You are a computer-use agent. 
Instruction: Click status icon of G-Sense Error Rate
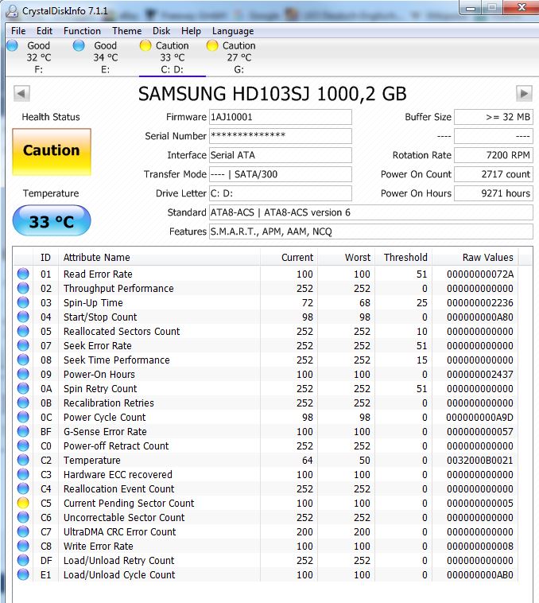(23, 431)
